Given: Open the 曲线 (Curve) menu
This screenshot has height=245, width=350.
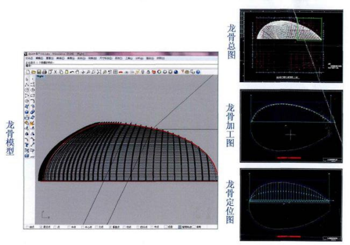Looking at the screenshot, I should [60, 58].
